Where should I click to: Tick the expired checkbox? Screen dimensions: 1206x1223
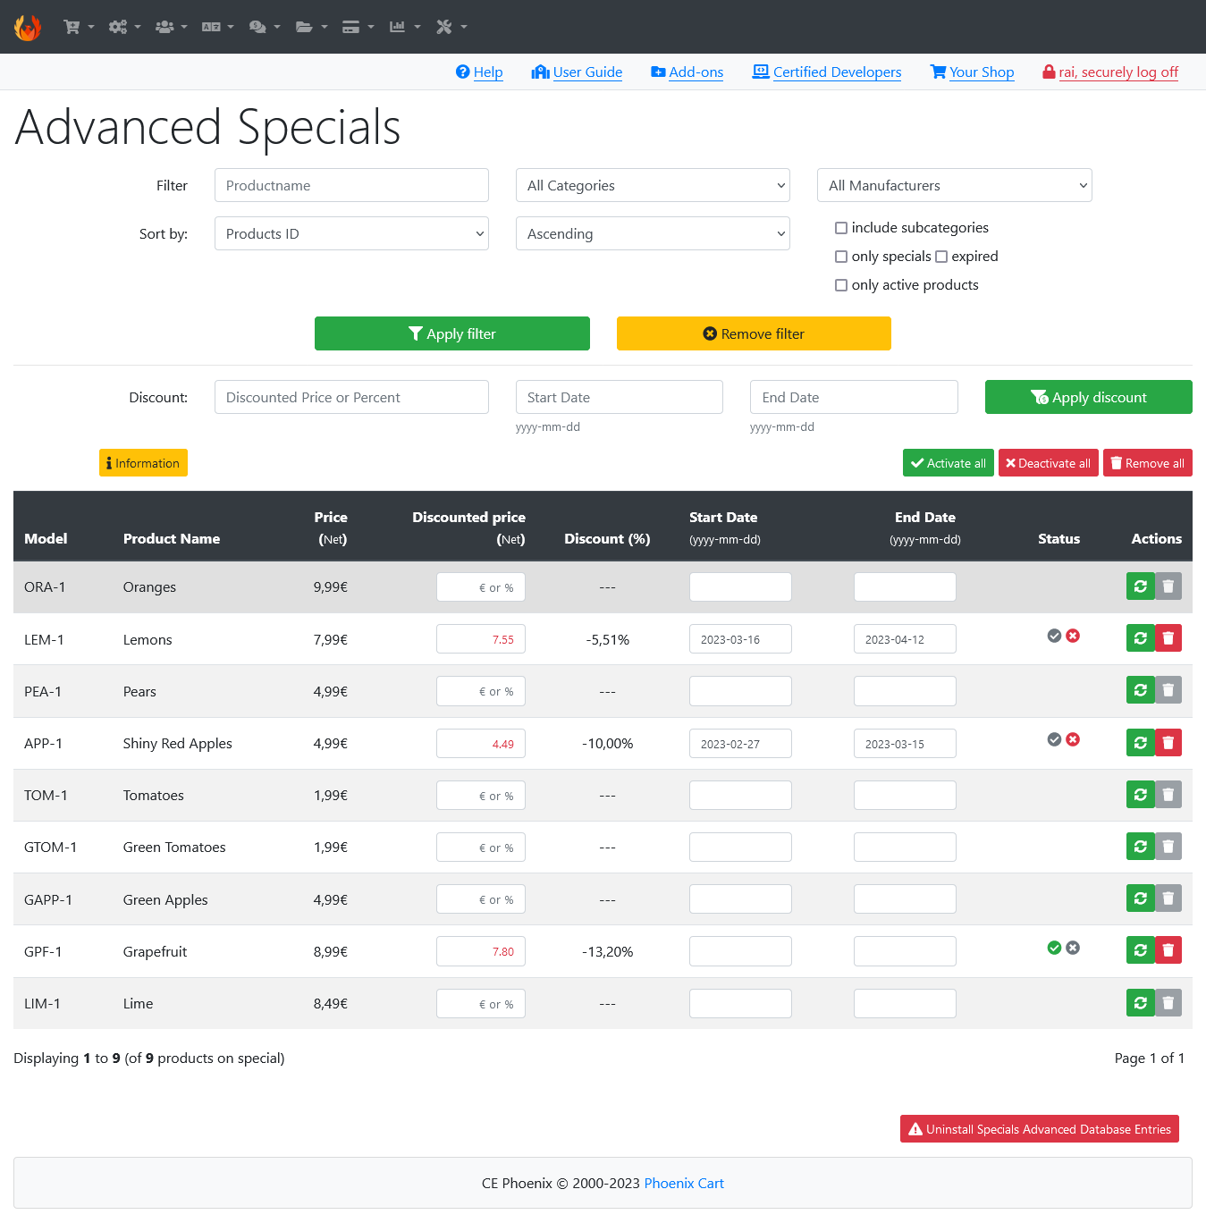[941, 257]
